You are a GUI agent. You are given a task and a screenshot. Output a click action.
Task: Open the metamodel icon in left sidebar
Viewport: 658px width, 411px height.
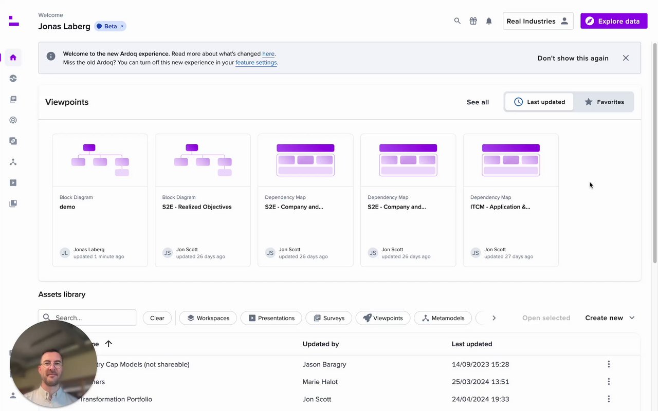13,162
